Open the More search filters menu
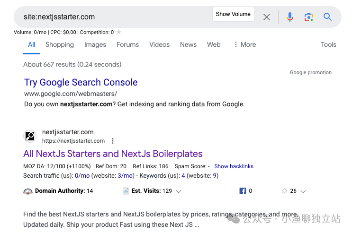This screenshot has height=233, width=352. point(245,44)
